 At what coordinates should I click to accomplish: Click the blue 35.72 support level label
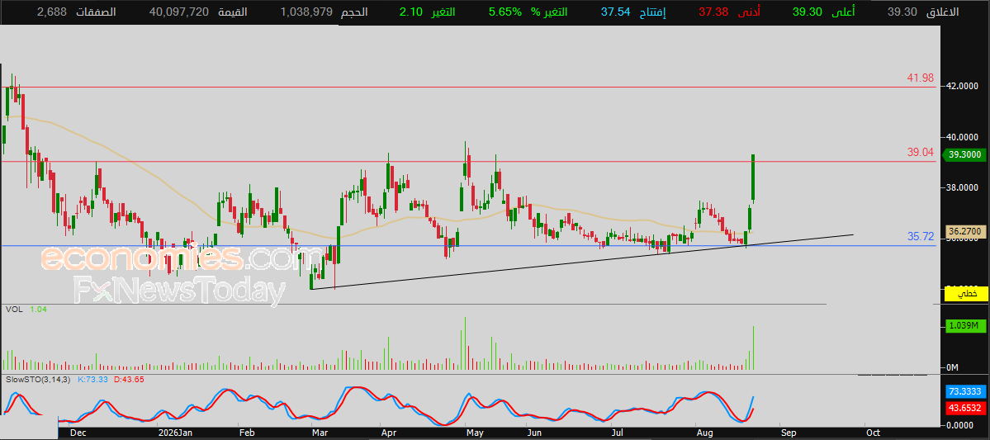click(x=921, y=237)
